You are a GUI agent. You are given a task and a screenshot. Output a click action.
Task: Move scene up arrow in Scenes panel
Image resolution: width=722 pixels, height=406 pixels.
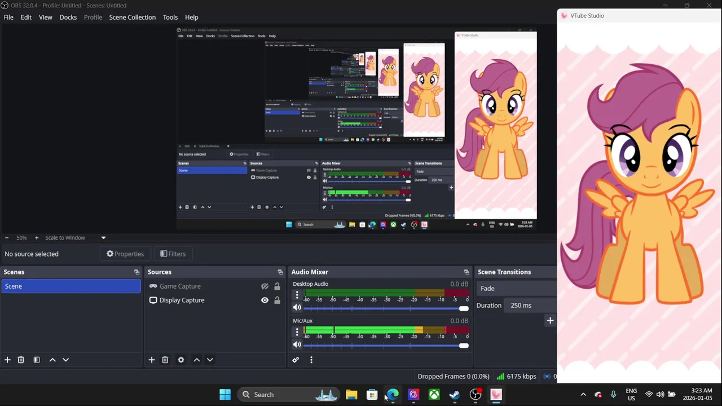point(52,360)
